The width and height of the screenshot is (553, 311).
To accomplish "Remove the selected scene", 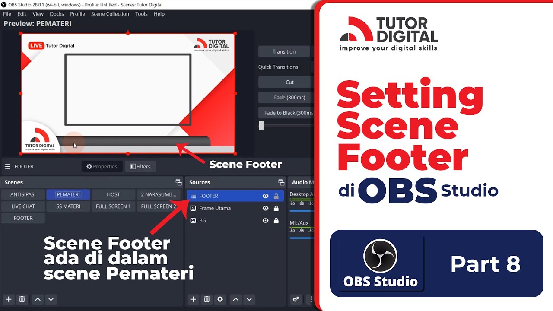I will point(22,299).
